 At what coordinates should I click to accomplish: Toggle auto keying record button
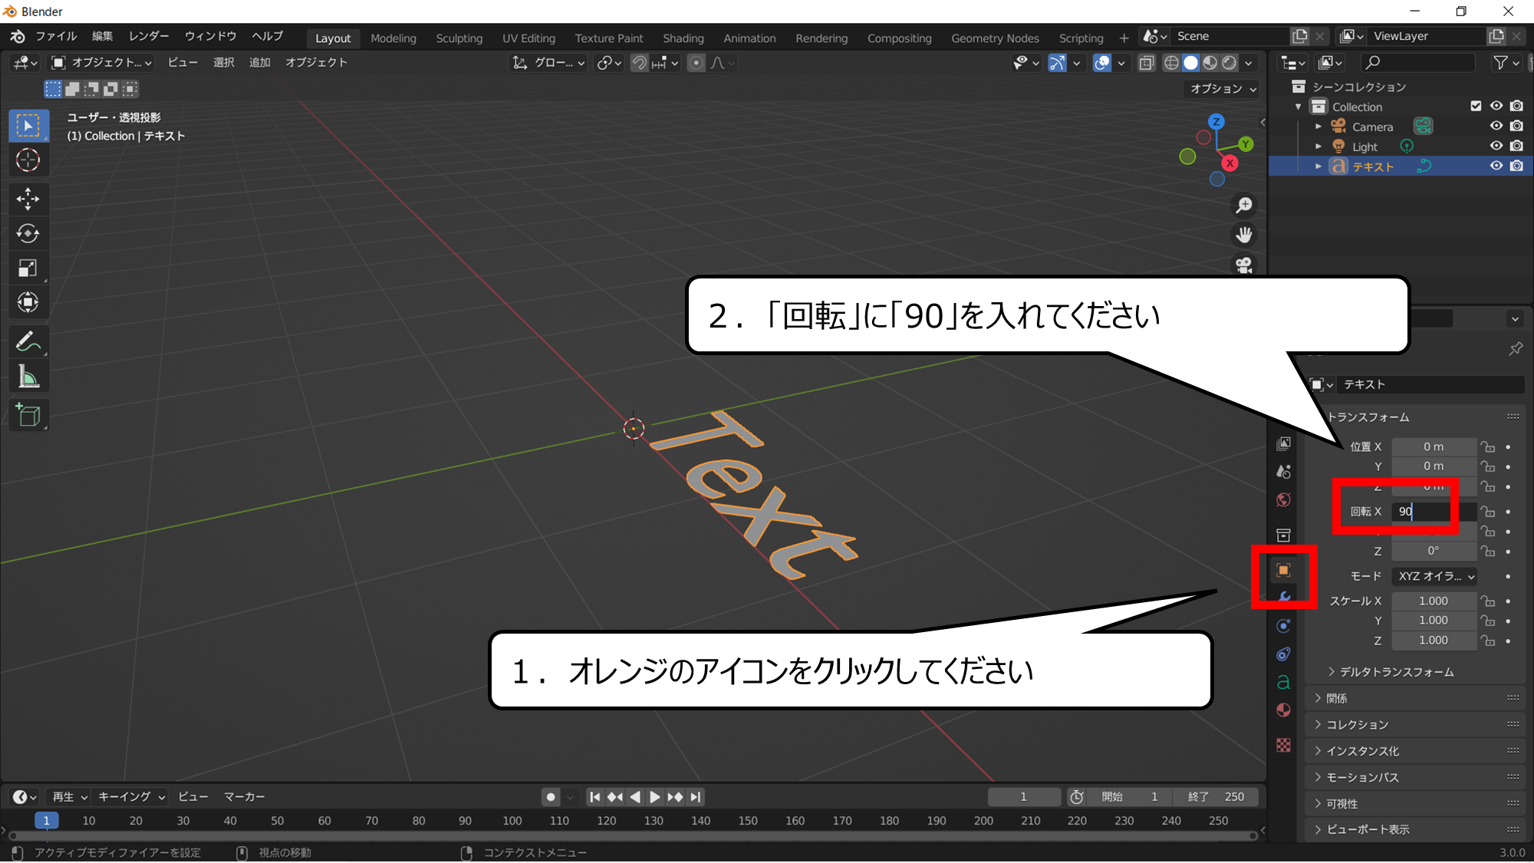coord(551,797)
